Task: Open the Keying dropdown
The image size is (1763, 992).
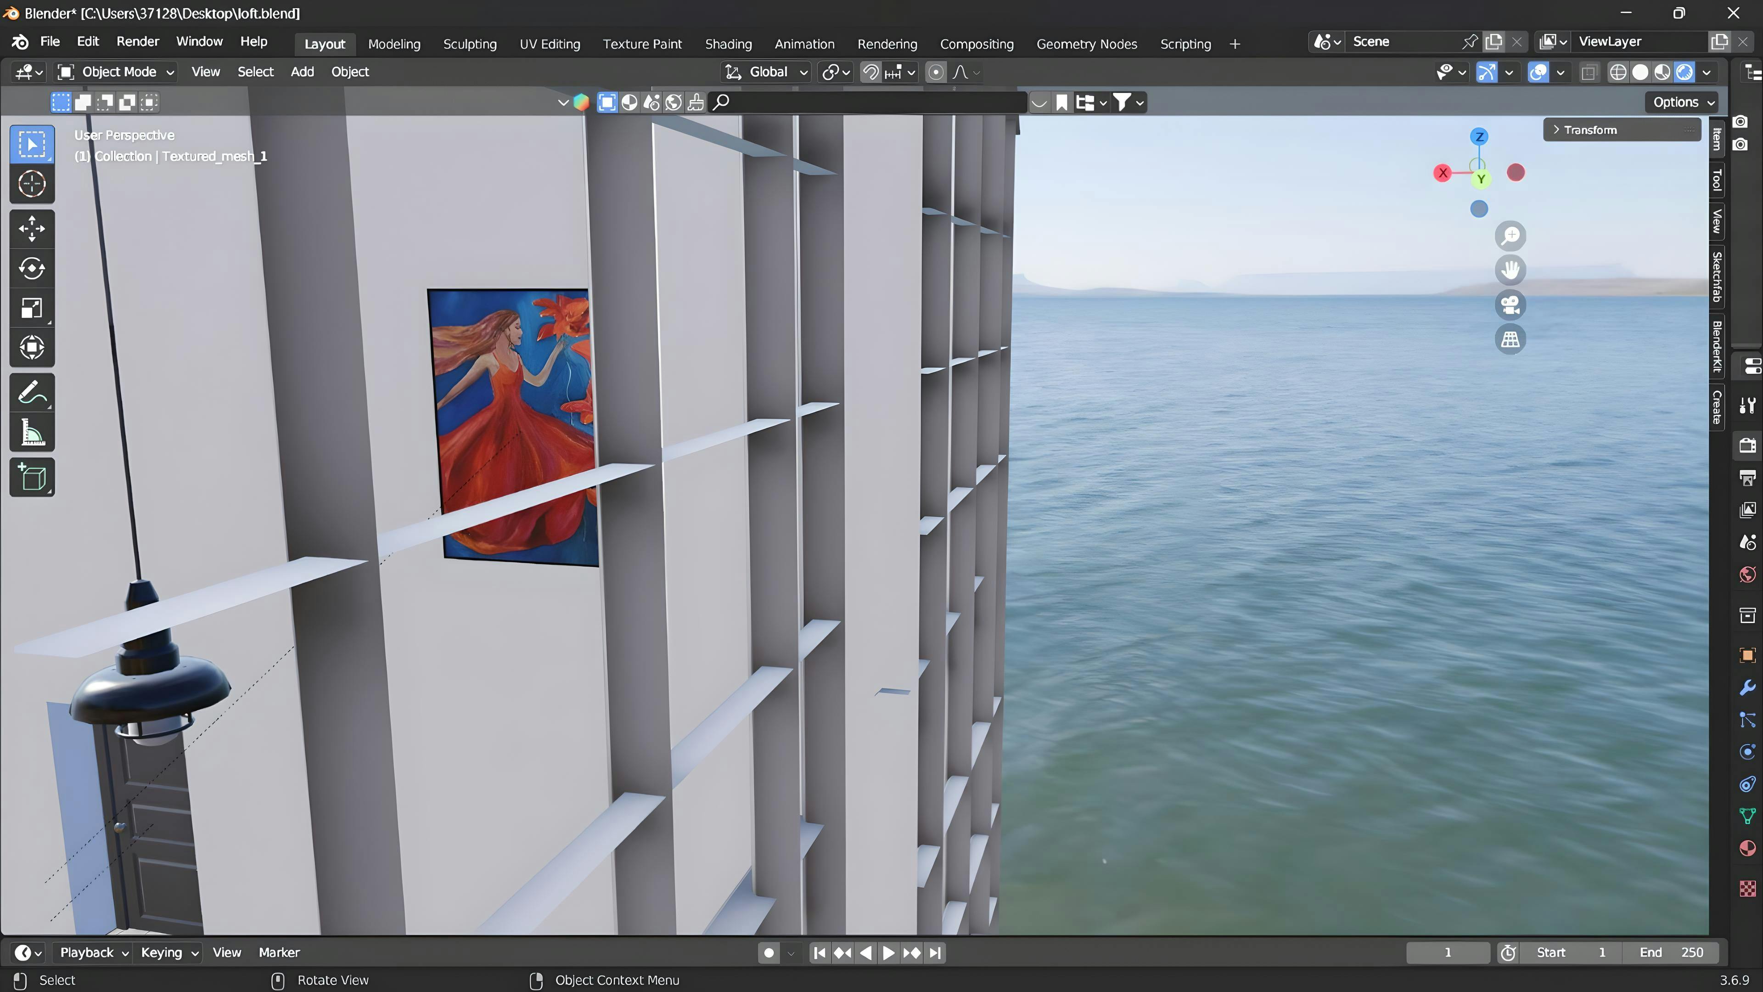Action: tap(169, 953)
